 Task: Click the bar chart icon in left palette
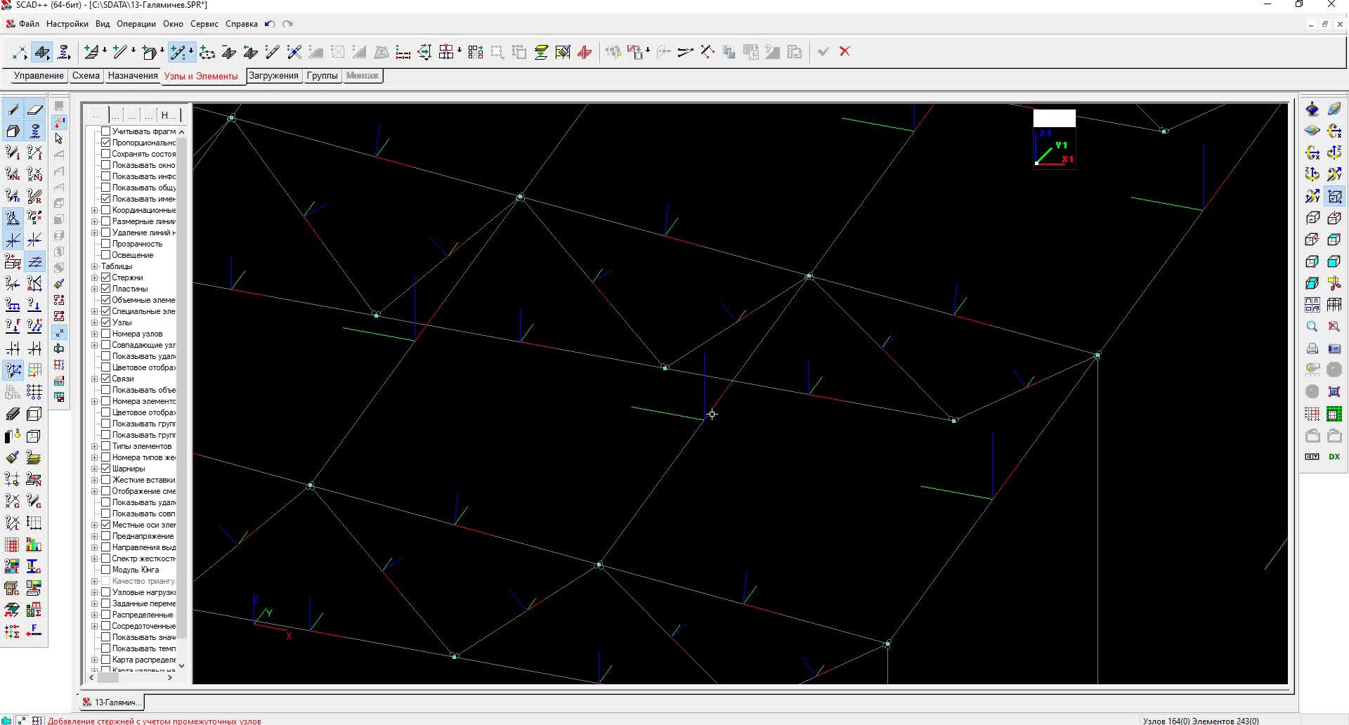click(x=34, y=544)
